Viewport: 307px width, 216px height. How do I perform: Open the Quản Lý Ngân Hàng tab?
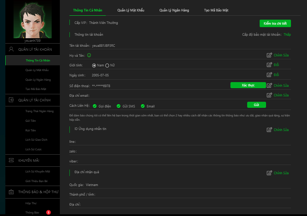pyautogui.click(x=174, y=10)
